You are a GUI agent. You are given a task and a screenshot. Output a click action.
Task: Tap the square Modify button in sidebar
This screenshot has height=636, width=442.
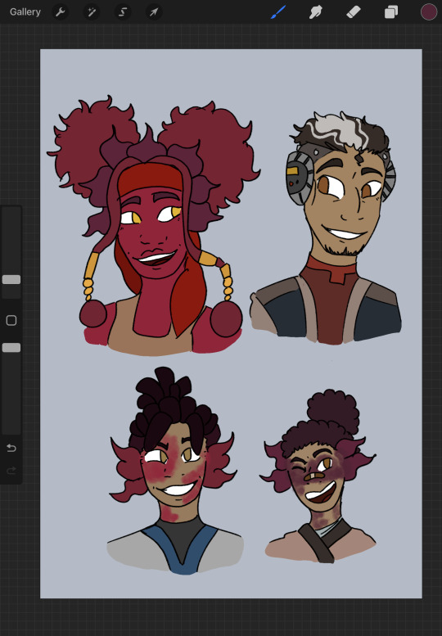pos(11,320)
